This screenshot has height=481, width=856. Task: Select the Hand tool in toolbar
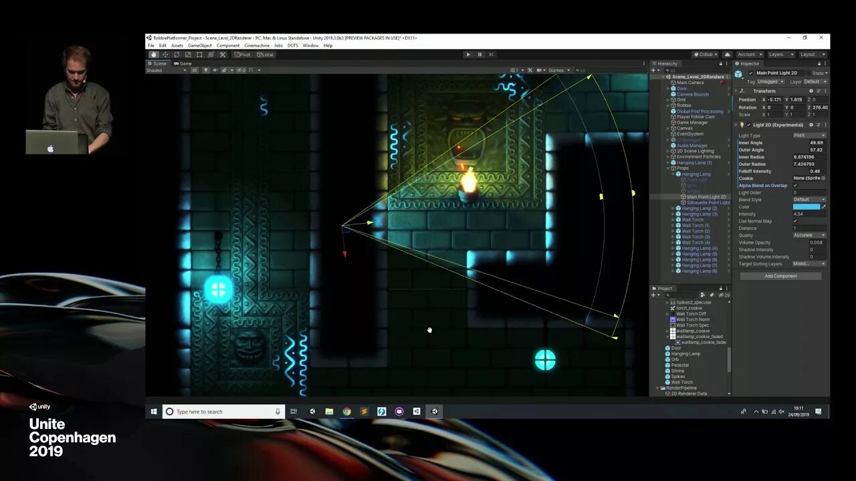(x=153, y=55)
